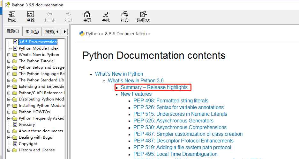Viewport: 299px width, 159px height.
Task: Open PEP 525 Asynchronous Generators link
Action: click(x=173, y=121)
